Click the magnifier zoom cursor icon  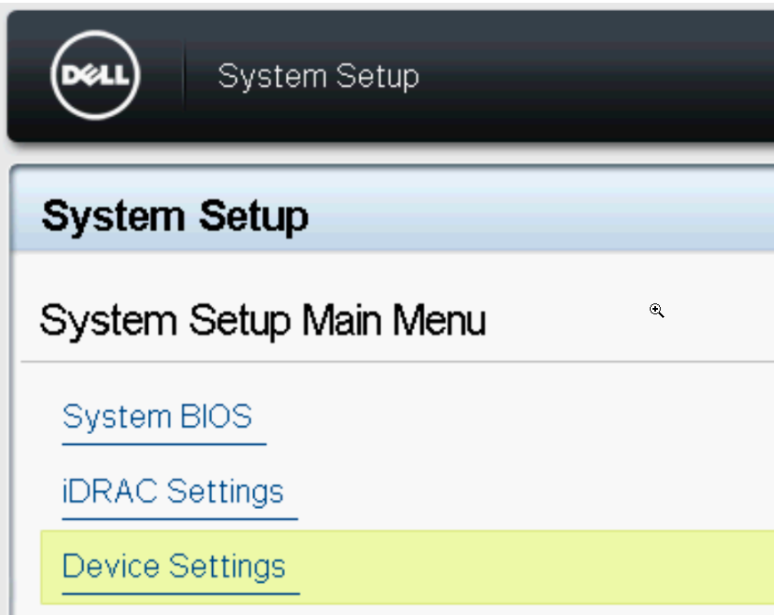click(x=656, y=311)
